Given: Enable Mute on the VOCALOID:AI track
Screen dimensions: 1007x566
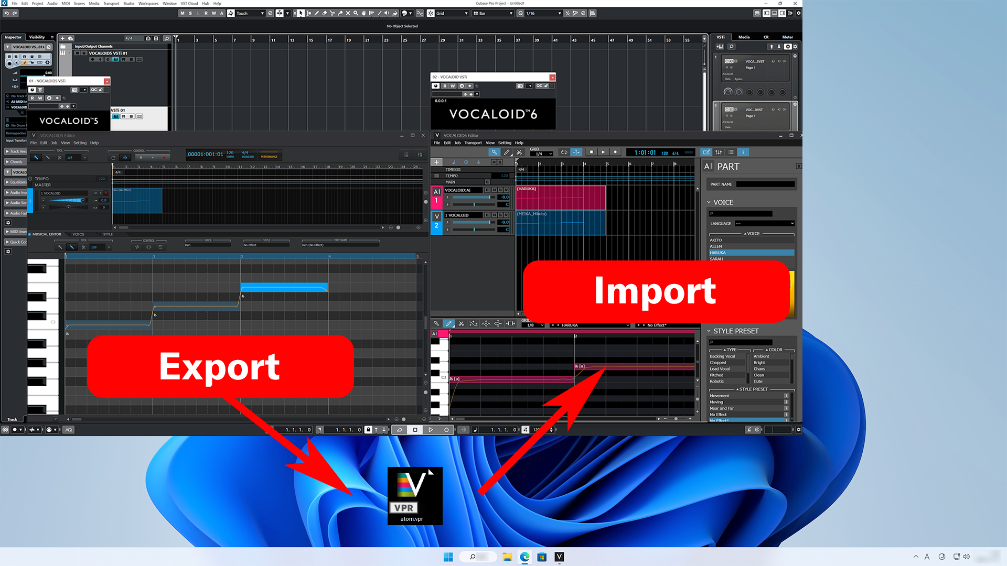Looking at the screenshot, I should [494, 190].
